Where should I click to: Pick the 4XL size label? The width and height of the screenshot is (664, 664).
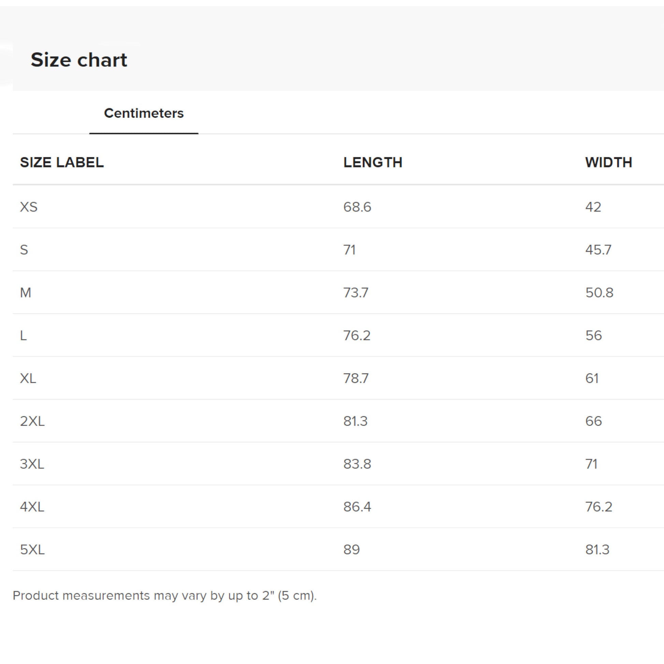[32, 507]
